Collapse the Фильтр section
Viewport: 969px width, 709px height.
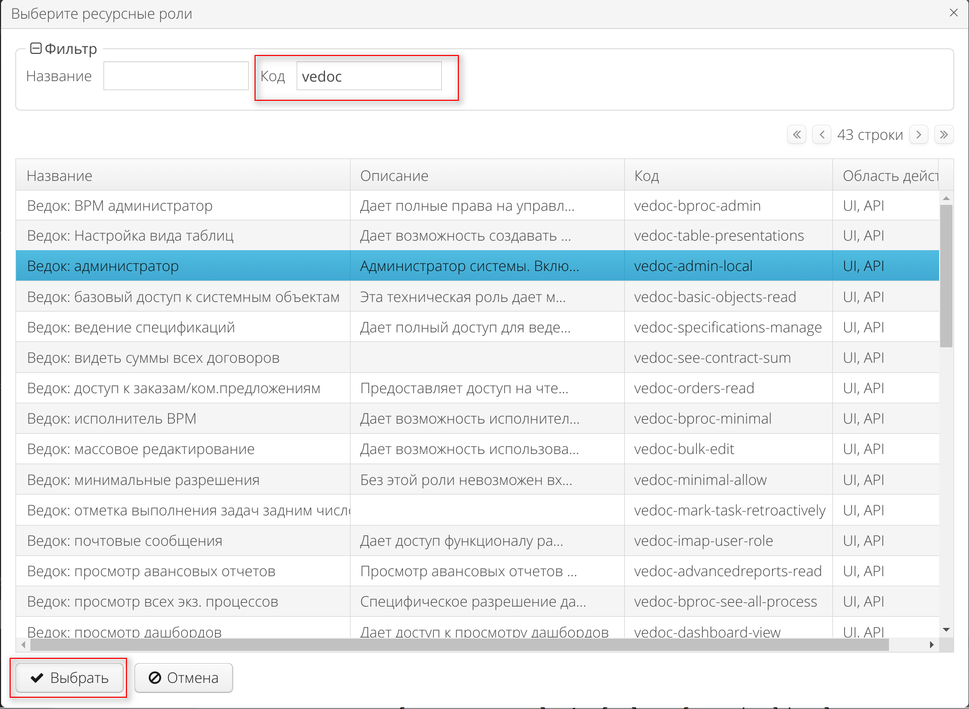tap(36, 48)
